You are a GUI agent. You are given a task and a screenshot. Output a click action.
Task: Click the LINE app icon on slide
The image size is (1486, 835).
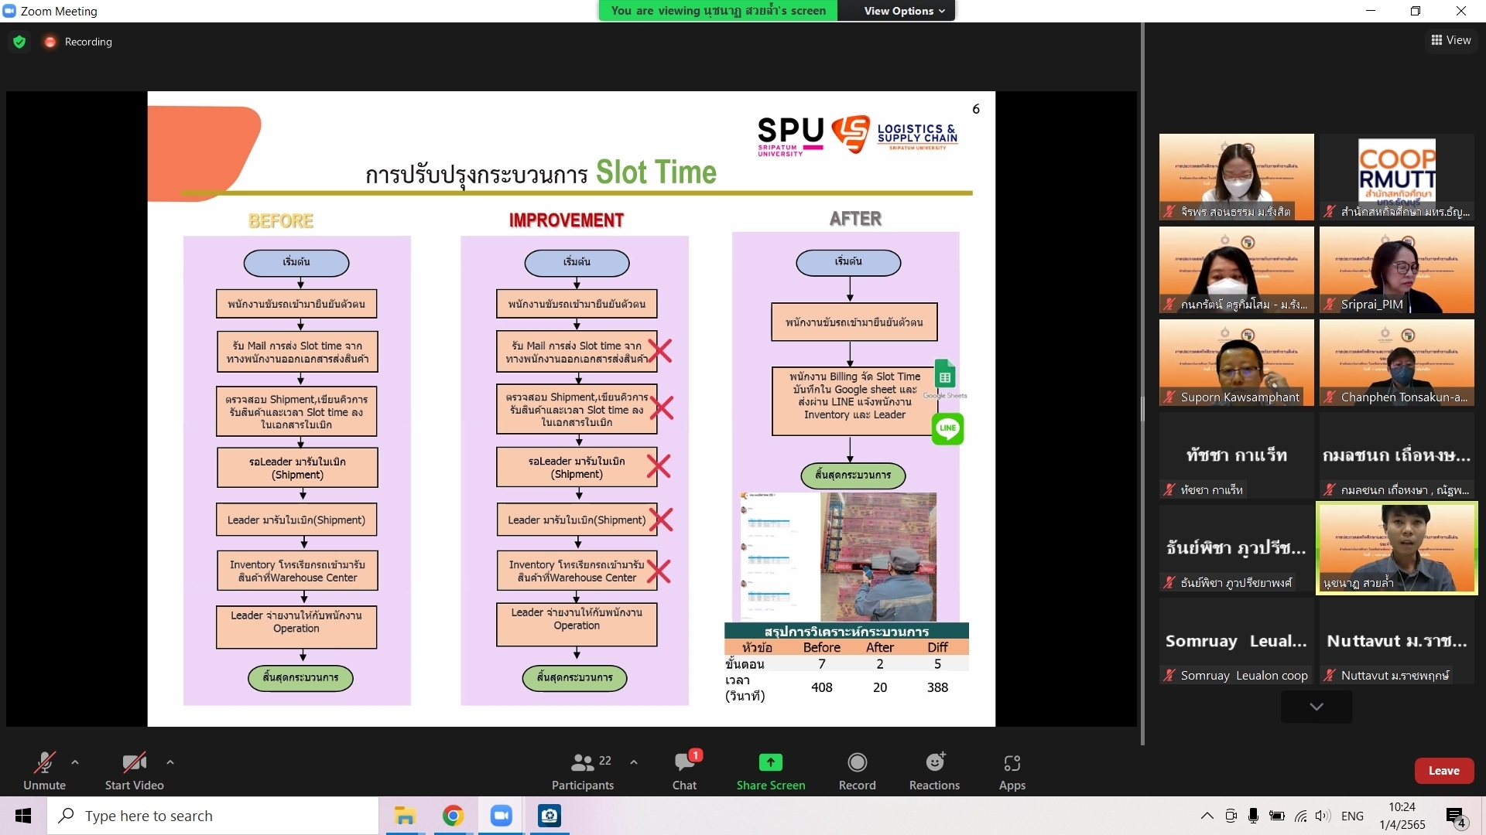point(947,428)
